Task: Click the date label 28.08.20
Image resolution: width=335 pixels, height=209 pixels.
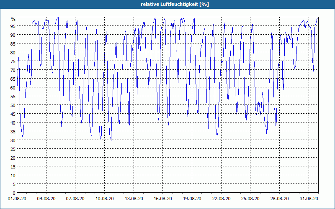Action: point(279,199)
